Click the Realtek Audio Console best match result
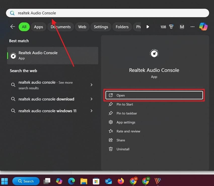This screenshot has width=214, height=186. click(x=53, y=56)
